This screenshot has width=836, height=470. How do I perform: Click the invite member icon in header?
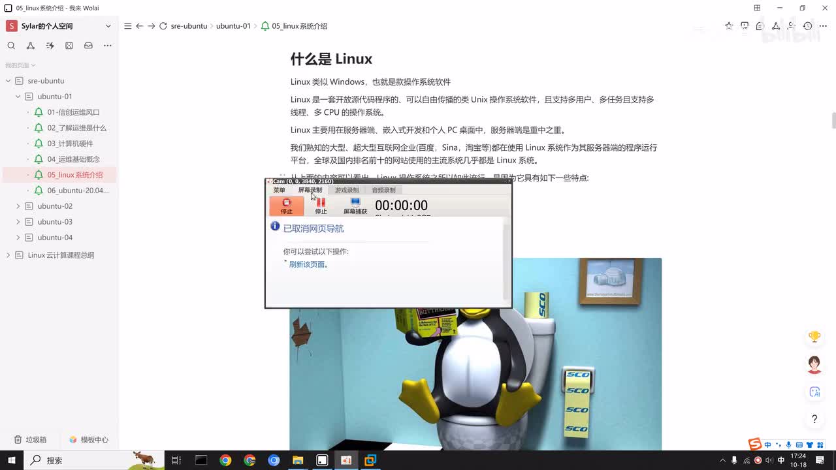pos(792,26)
